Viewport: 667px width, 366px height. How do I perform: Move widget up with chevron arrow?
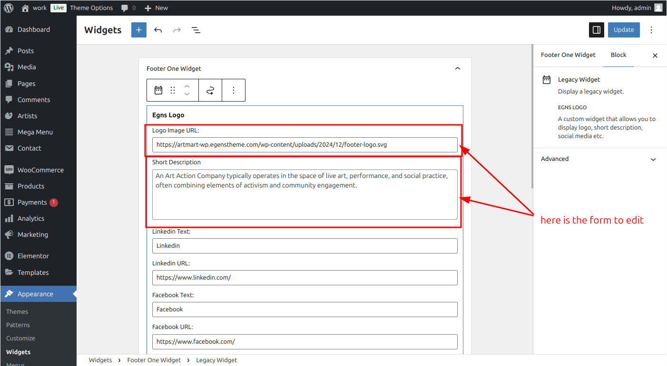[187, 86]
